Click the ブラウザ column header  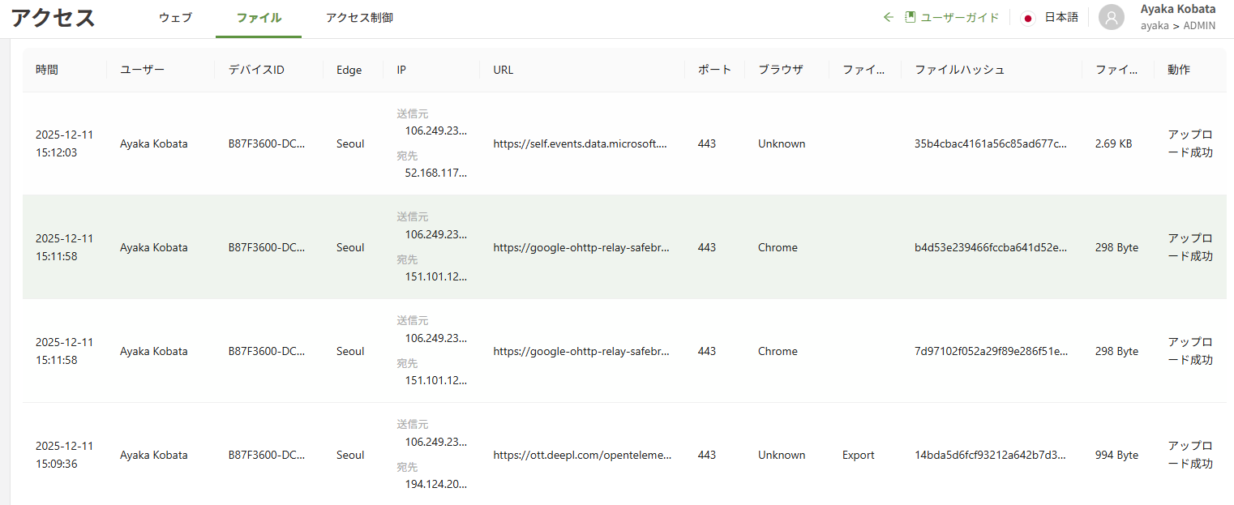click(x=780, y=70)
